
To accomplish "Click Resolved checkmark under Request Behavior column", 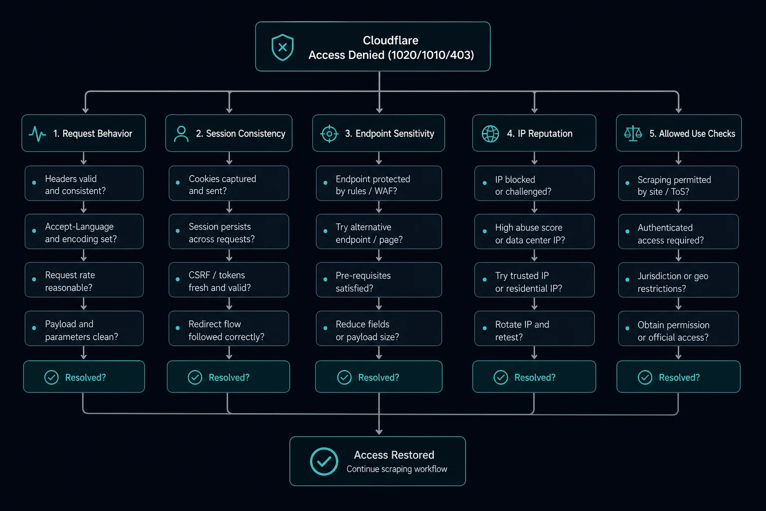I will pos(51,377).
